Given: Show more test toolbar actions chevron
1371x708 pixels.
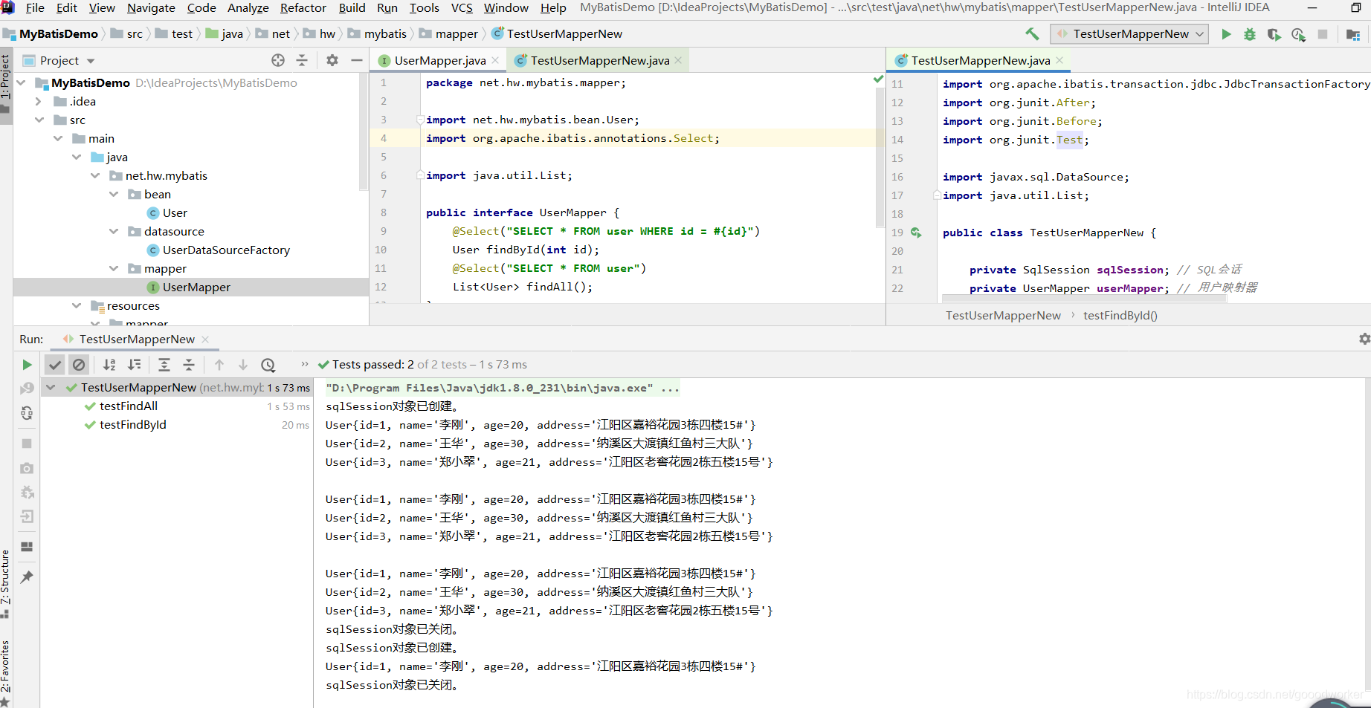Looking at the screenshot, I should pyautogui.click(x=304, y=364).
